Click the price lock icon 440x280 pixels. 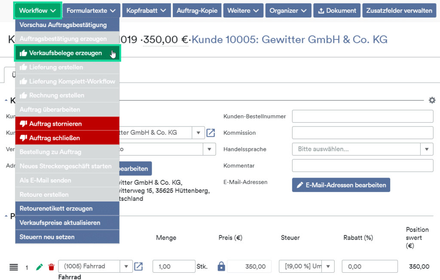click(221, 267)
